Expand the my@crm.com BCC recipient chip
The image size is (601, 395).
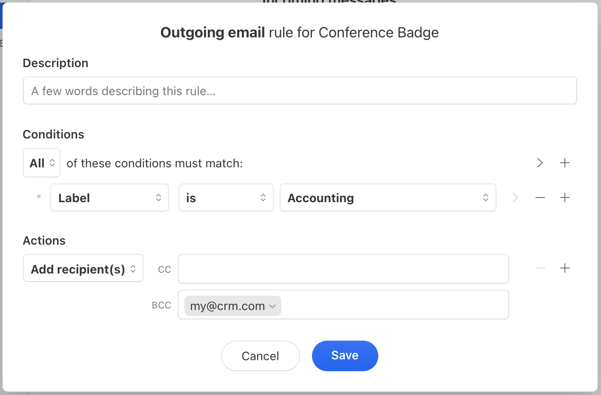click(x=272, y=306)
